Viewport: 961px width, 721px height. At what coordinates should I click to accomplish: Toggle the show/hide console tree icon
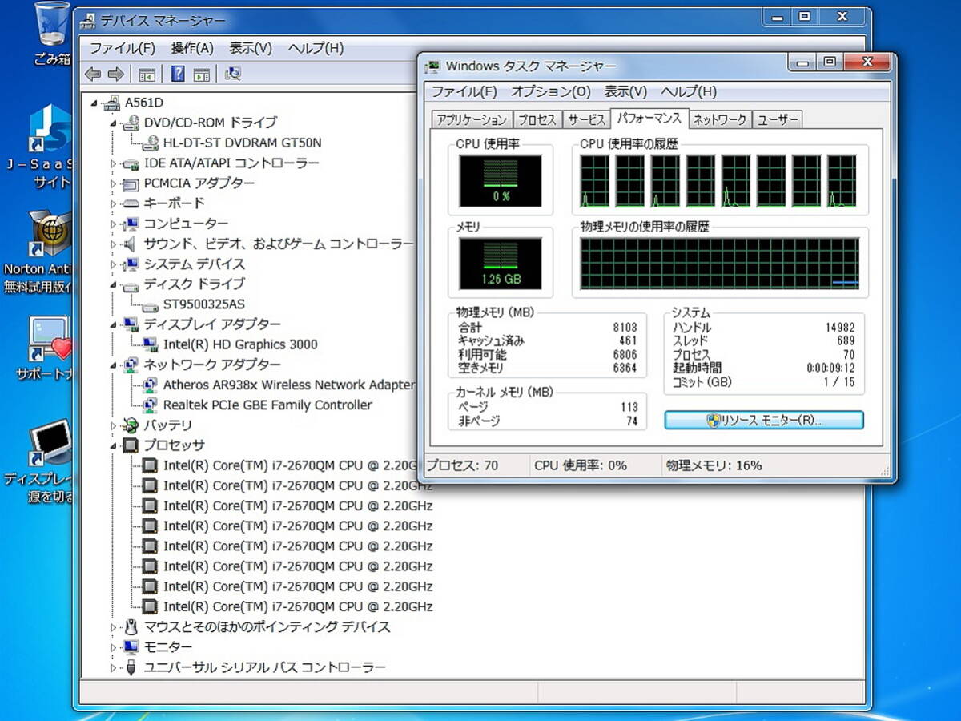coord(147,75)
